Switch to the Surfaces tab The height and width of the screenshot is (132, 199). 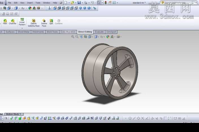[x=10, y=32]
